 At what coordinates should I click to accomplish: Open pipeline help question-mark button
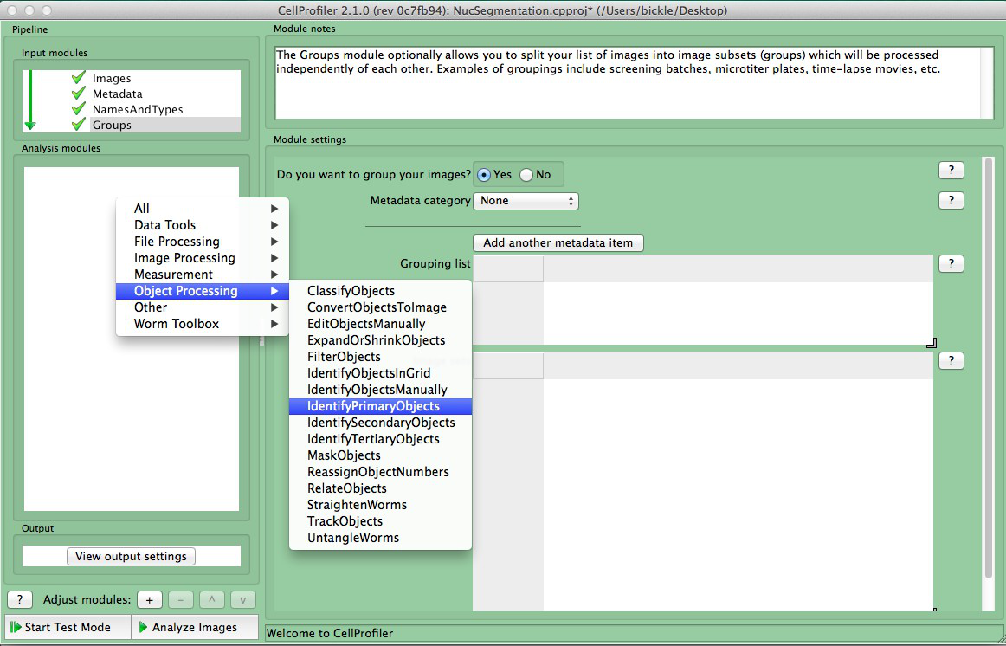tap(20, 600)
